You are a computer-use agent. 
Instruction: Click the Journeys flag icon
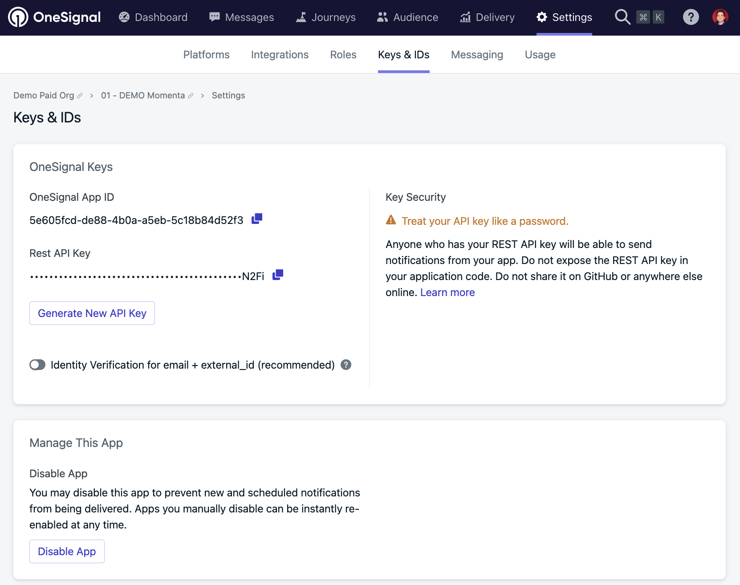pos(301,17)
